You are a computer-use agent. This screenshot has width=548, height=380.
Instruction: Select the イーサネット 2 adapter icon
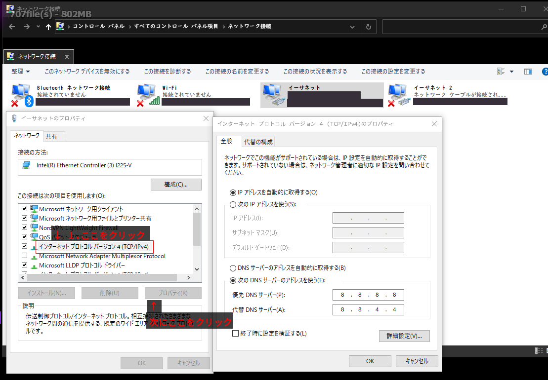pyautogui.click(x=399, y=95)
